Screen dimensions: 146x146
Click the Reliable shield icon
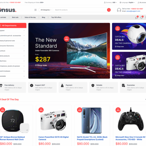[x=93, y=86]
